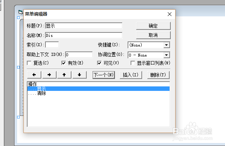The width and height of the screenshot is (225, 146).
Task: Click the 索引(X) input box
Action: point(52,45)
